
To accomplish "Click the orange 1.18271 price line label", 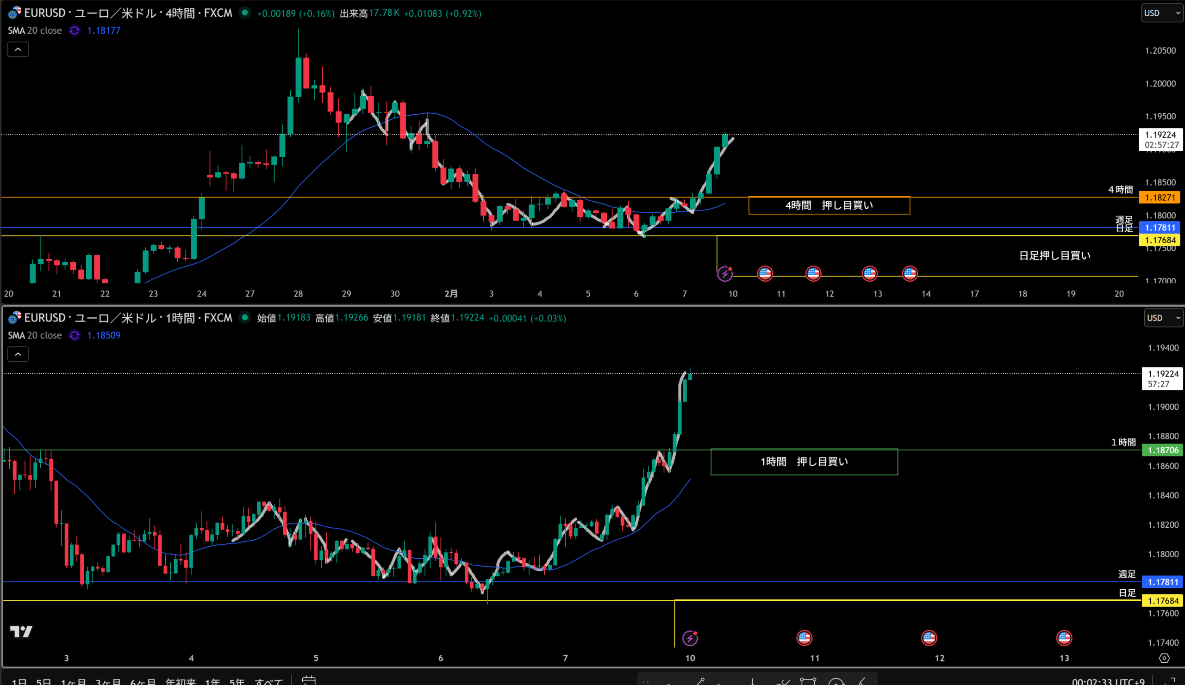I will click(1160, 197).
